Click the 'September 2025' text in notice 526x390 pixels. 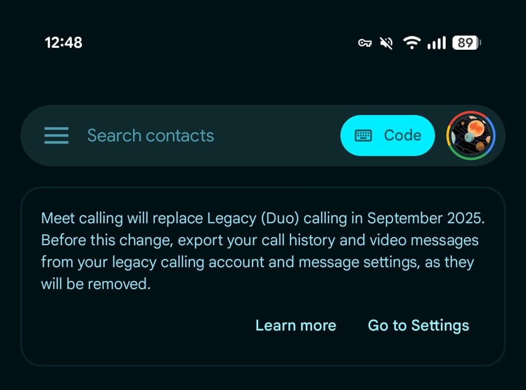(x=426, y=218)
